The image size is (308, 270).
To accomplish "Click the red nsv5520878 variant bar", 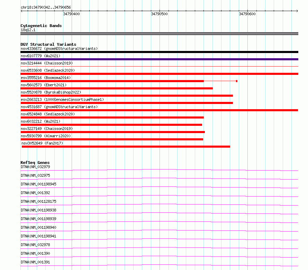I will [127, 96].
